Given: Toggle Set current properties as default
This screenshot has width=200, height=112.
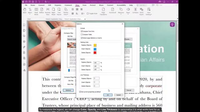Looking at the screenshot, I should click(x=80, y=92).
